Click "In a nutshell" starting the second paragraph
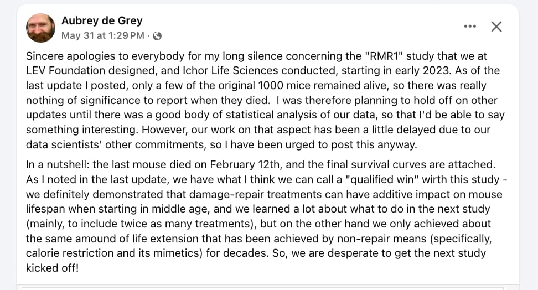This screenshot has width=538, height=290. [58, 165]
